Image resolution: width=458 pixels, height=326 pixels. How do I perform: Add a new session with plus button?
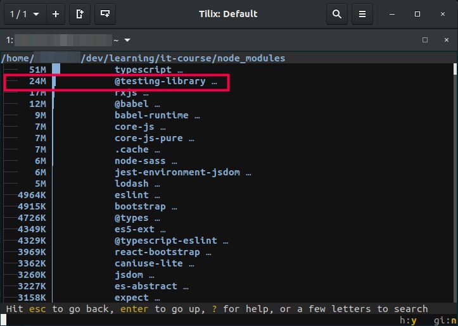coord(56,14)
